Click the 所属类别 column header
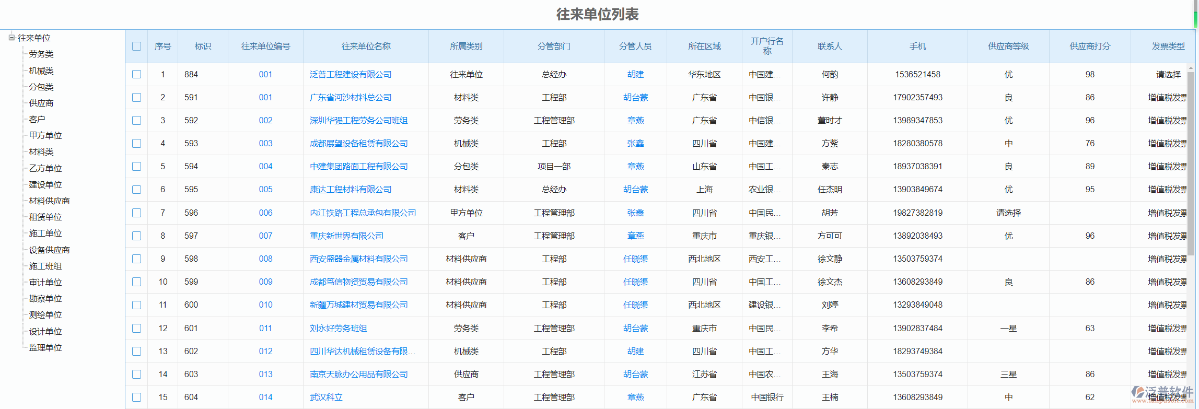1199x409 pixels. (466, 46)
